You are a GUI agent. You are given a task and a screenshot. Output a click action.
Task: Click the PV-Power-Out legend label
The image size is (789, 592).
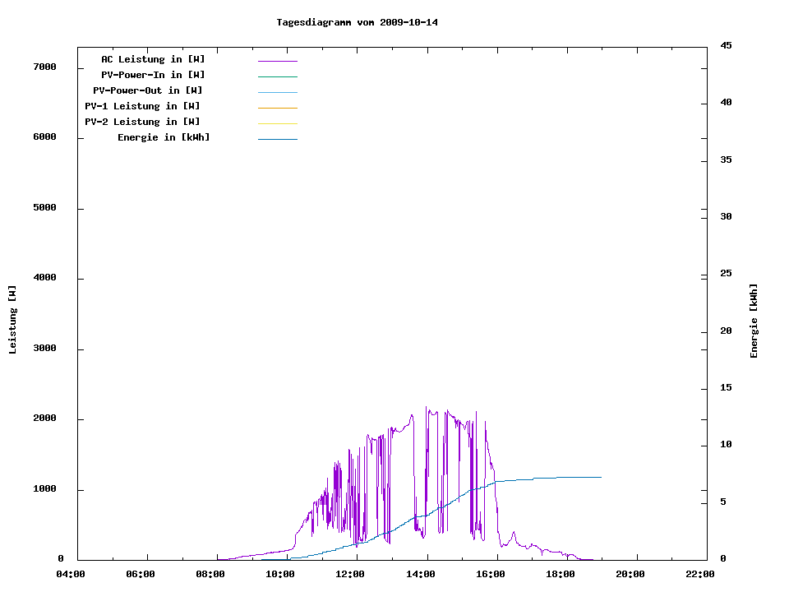coord(148,90)
